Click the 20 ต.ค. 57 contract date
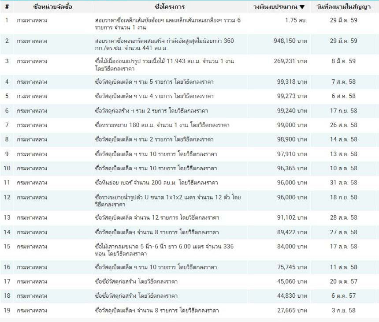Viewport: 379px width, 322px height. (x=344, y=281)
